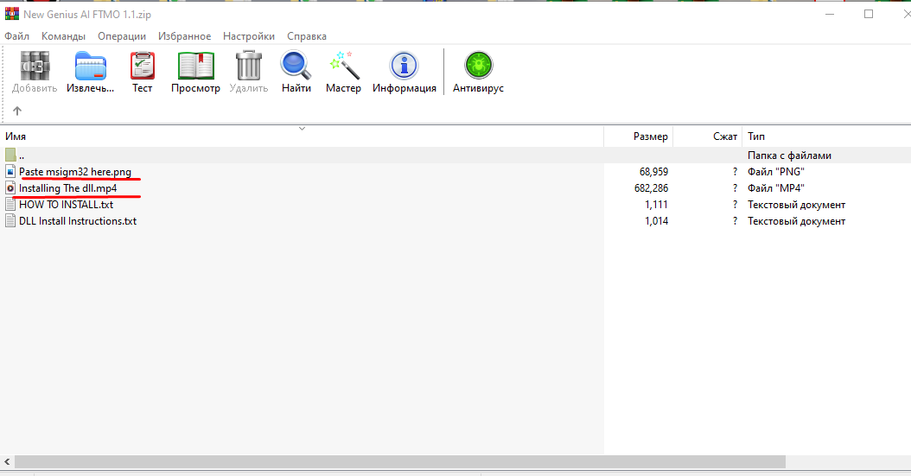Click the Добавить (Add) toolbar icon

35,66
